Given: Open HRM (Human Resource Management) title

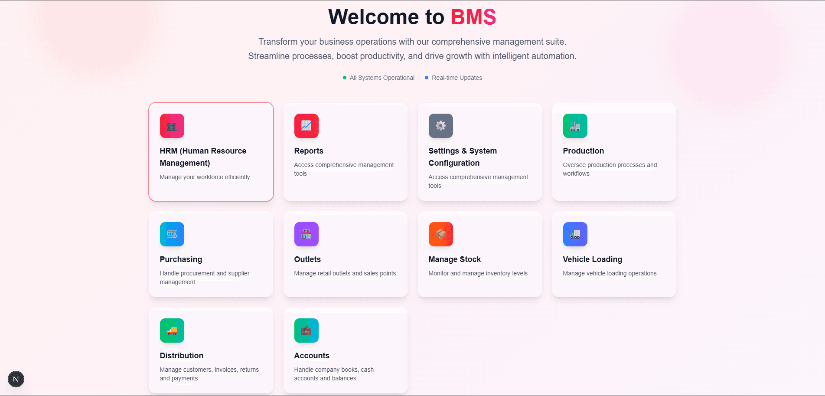Looking at the screenshot, I should click(x=203, y=157).
